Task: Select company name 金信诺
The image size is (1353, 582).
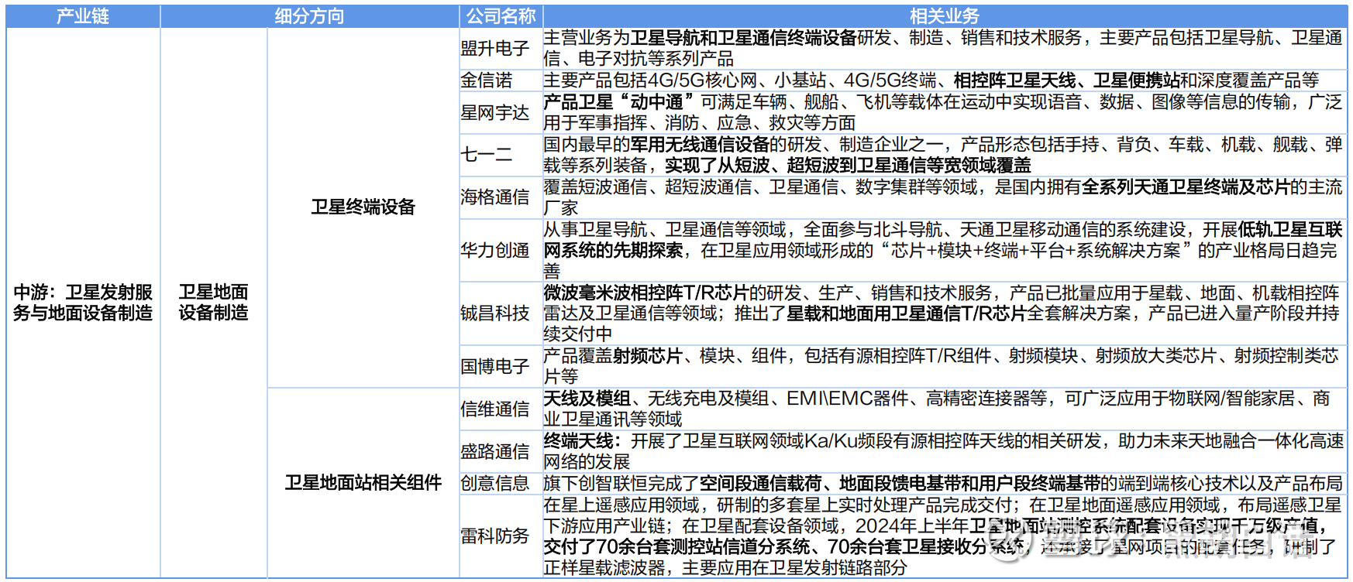Action: point(487,80)
